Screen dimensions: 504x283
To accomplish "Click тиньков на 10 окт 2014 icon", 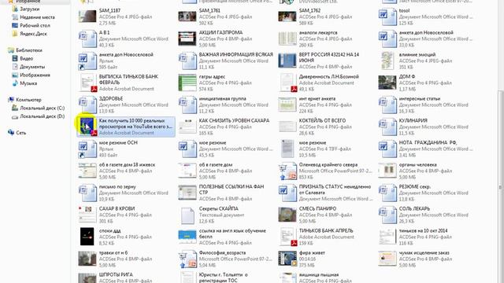I will tap(387, 237).
